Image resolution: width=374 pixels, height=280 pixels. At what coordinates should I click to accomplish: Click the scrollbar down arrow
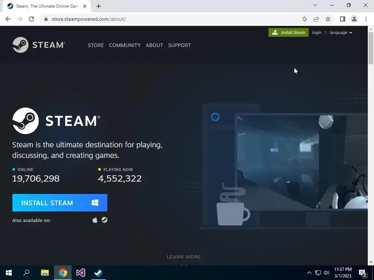371,262
